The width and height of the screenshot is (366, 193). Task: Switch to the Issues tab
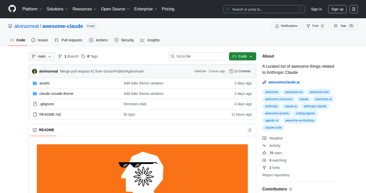pyautogui.click(x=40, y=40)
